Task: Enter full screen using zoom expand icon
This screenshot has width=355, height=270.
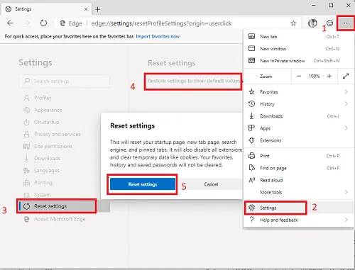Action: click(x=346, y=76)
